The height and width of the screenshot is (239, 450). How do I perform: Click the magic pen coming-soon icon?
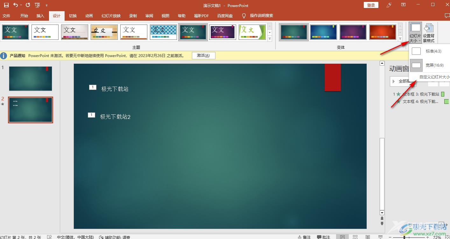(389, 5)
